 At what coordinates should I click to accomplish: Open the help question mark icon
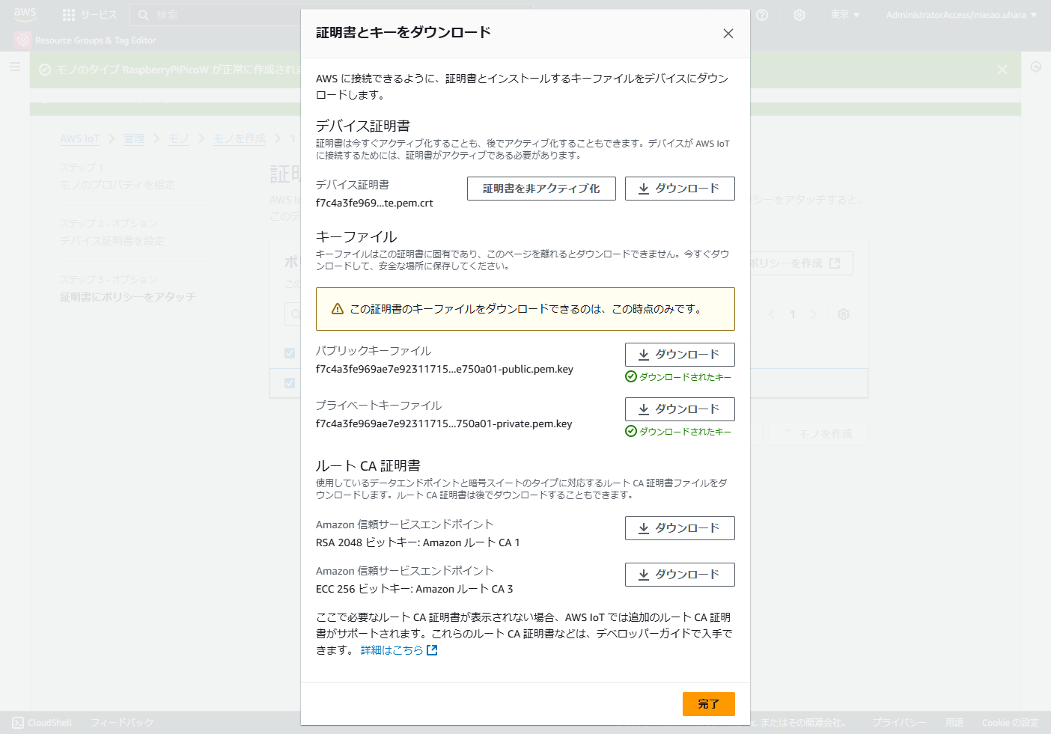pyautogui.click(x=762, y=15)
